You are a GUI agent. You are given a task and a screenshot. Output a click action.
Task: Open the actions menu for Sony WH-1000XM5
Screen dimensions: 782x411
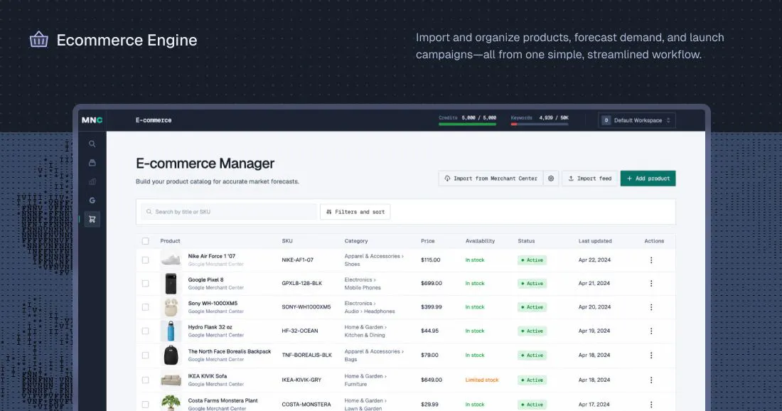650,307
